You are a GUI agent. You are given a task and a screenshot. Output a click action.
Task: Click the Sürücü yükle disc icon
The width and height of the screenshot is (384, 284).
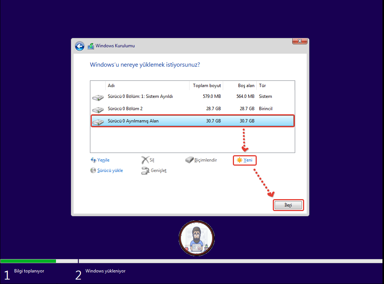[93, 170]
